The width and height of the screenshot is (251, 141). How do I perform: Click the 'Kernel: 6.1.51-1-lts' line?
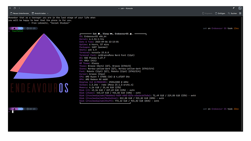(x=92, y=39)
